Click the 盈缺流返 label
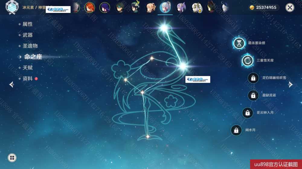The height and width of the screenshot is (169, 302). coord(269,95)
